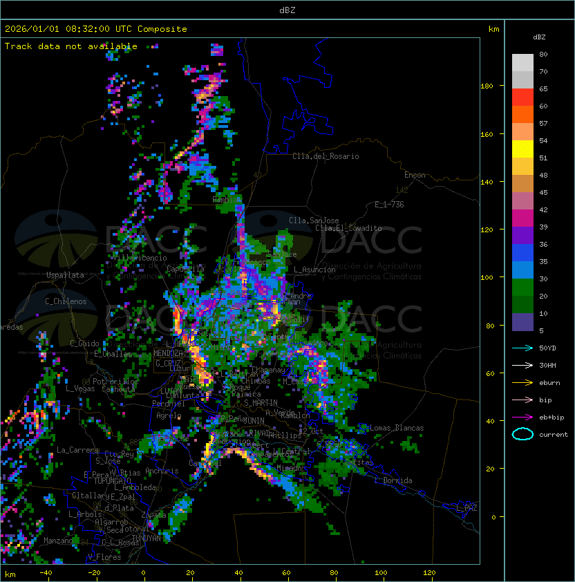Click the 0 km mark on right axis

click(x=493, y=518)
